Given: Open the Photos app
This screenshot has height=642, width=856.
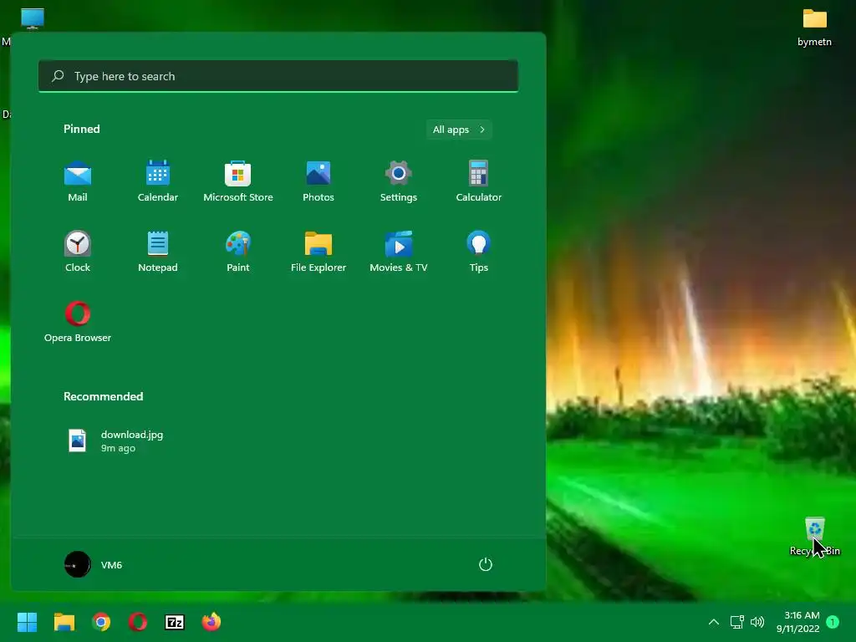Looking at the screenshot, I should coord(318,181).
